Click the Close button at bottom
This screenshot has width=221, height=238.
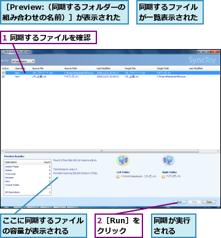[x=209, y=202]
